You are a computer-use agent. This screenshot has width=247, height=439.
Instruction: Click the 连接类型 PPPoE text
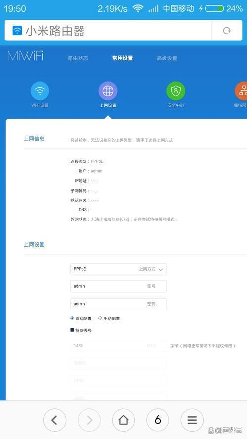tap(87, 161)
